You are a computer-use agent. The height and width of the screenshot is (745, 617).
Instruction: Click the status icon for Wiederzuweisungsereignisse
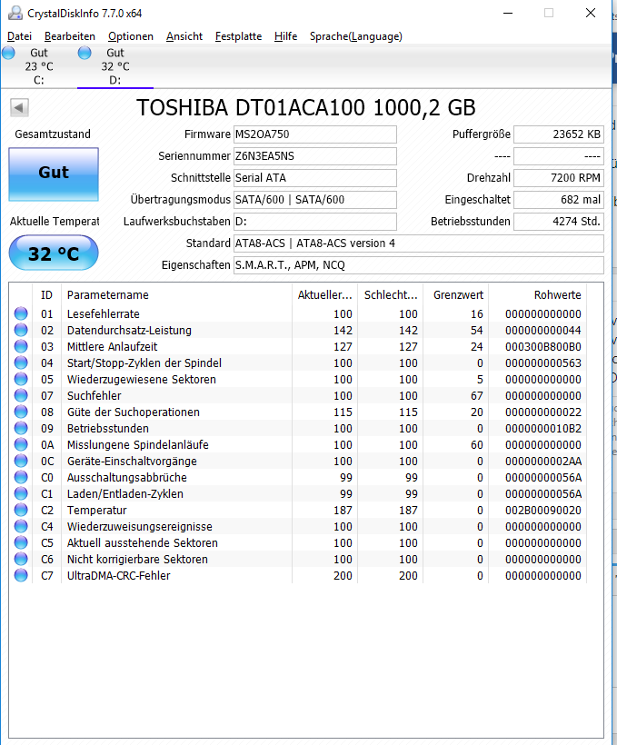pyautogui.click(x=21, y=526)
